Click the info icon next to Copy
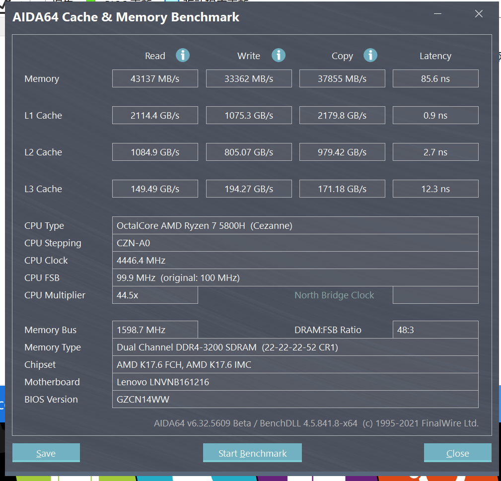 [370, 56]
